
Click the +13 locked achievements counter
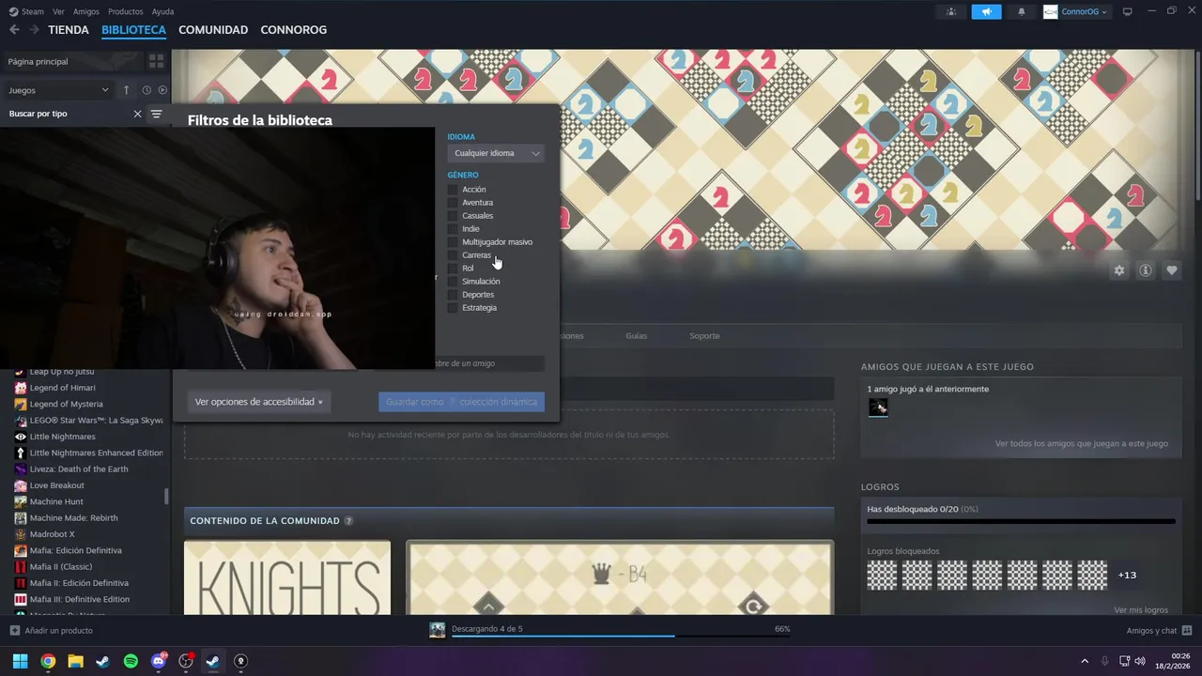pyautogui.click(x=1127, y=575)
